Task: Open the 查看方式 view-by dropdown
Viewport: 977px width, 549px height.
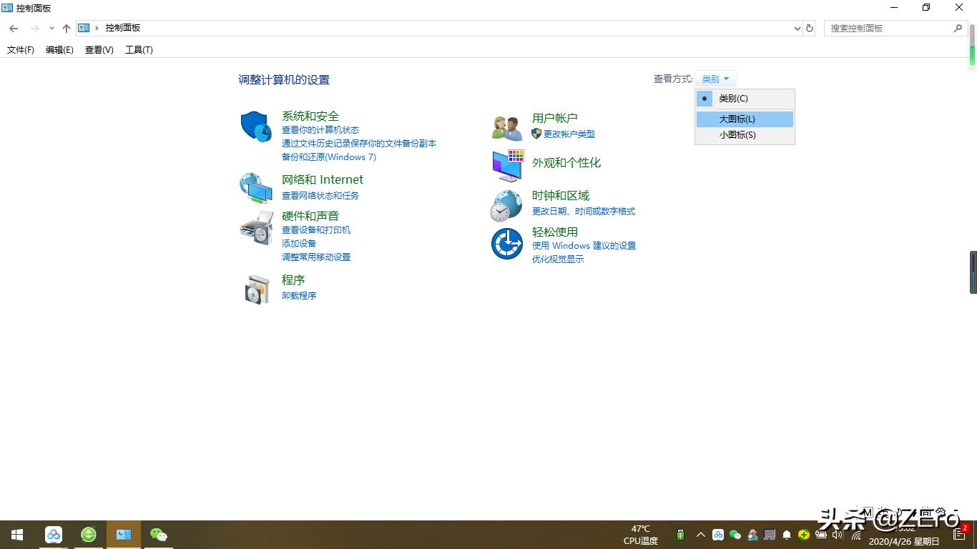Action: pyautogui.click(x=715, y=79)
